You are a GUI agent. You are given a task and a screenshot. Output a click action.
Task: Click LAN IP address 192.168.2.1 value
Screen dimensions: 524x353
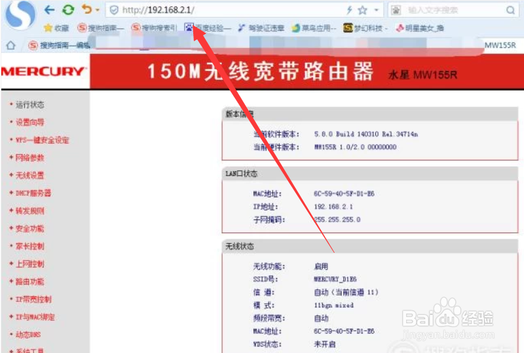(333, 206)
